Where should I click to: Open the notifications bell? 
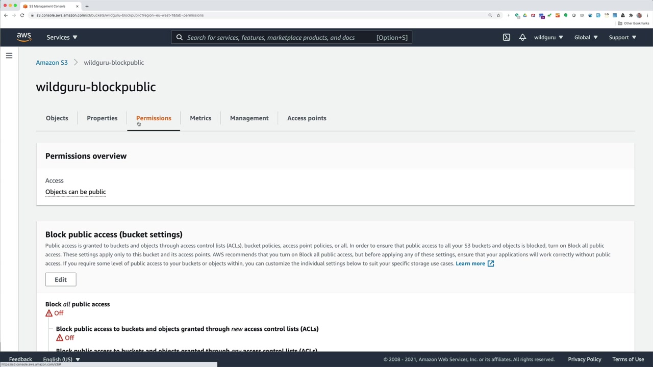522,37
